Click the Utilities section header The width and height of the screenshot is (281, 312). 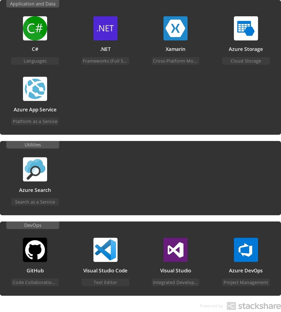click(x=32, y=144)
